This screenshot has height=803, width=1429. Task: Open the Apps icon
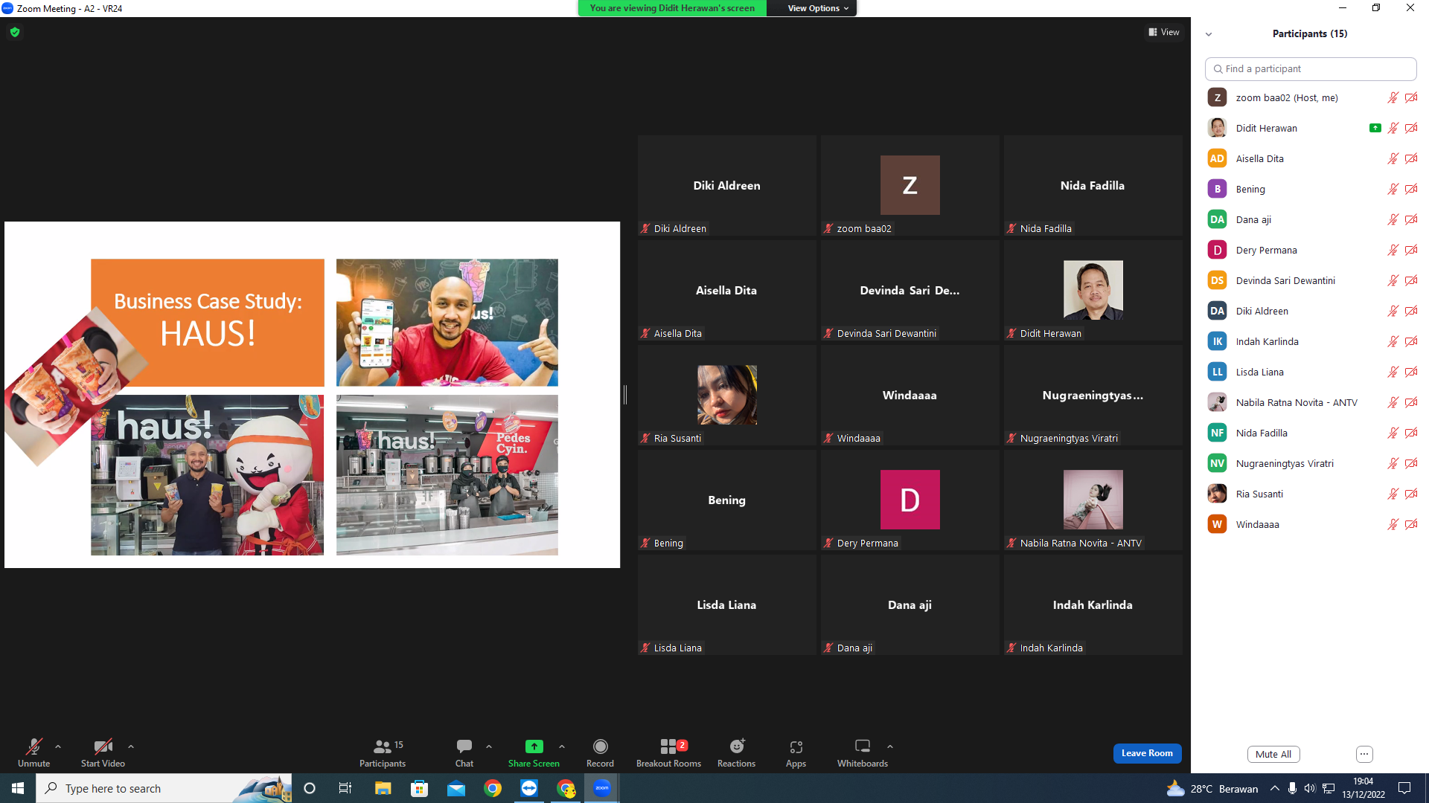tap(796, 746)
